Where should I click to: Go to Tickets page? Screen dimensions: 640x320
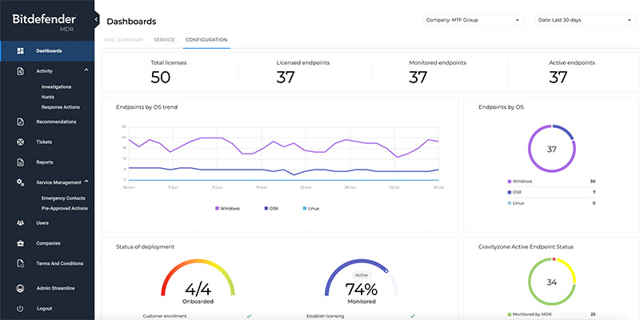click(x=44, y=142)
